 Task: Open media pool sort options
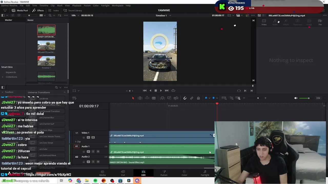pos(60,15)
